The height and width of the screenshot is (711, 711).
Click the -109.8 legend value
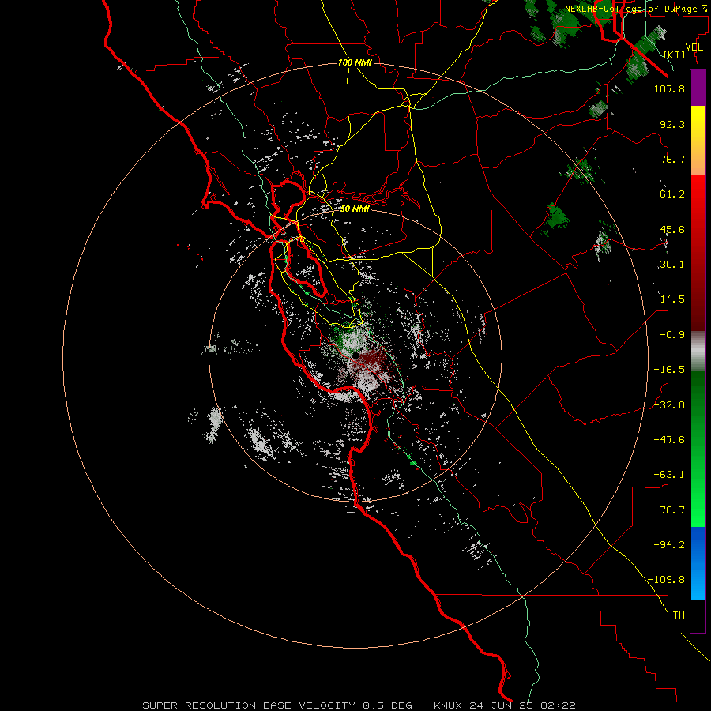(667, 580)
